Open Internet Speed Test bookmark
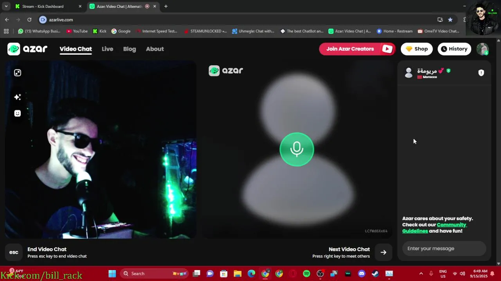 [156, 31]
